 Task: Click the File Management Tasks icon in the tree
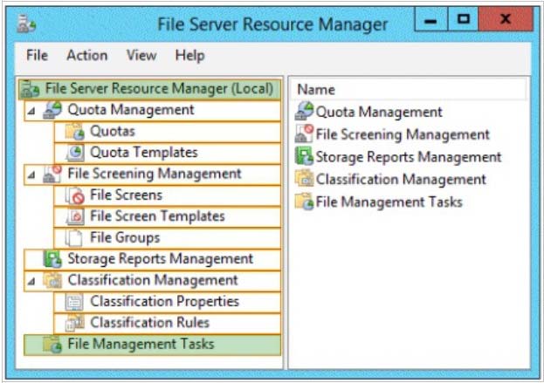pos(52,345)
